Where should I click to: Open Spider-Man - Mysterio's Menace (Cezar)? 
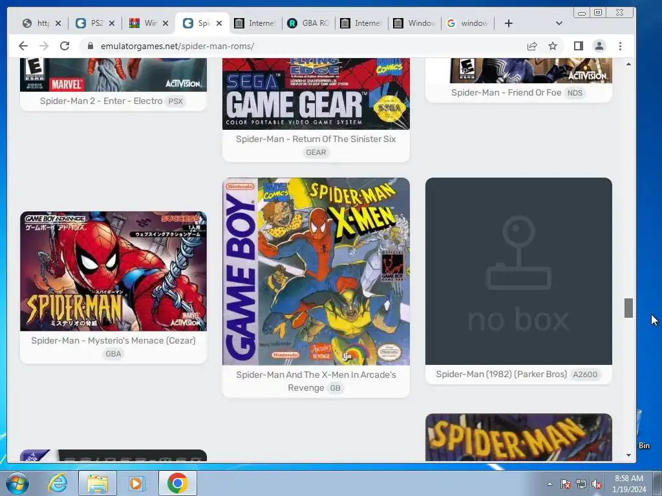pyautogui.click(x=113, y=341)
